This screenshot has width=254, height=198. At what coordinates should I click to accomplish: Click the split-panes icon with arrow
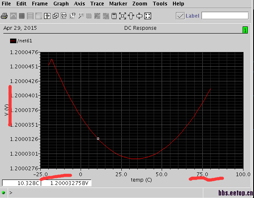pyautogui.click(x=47, y=16)
